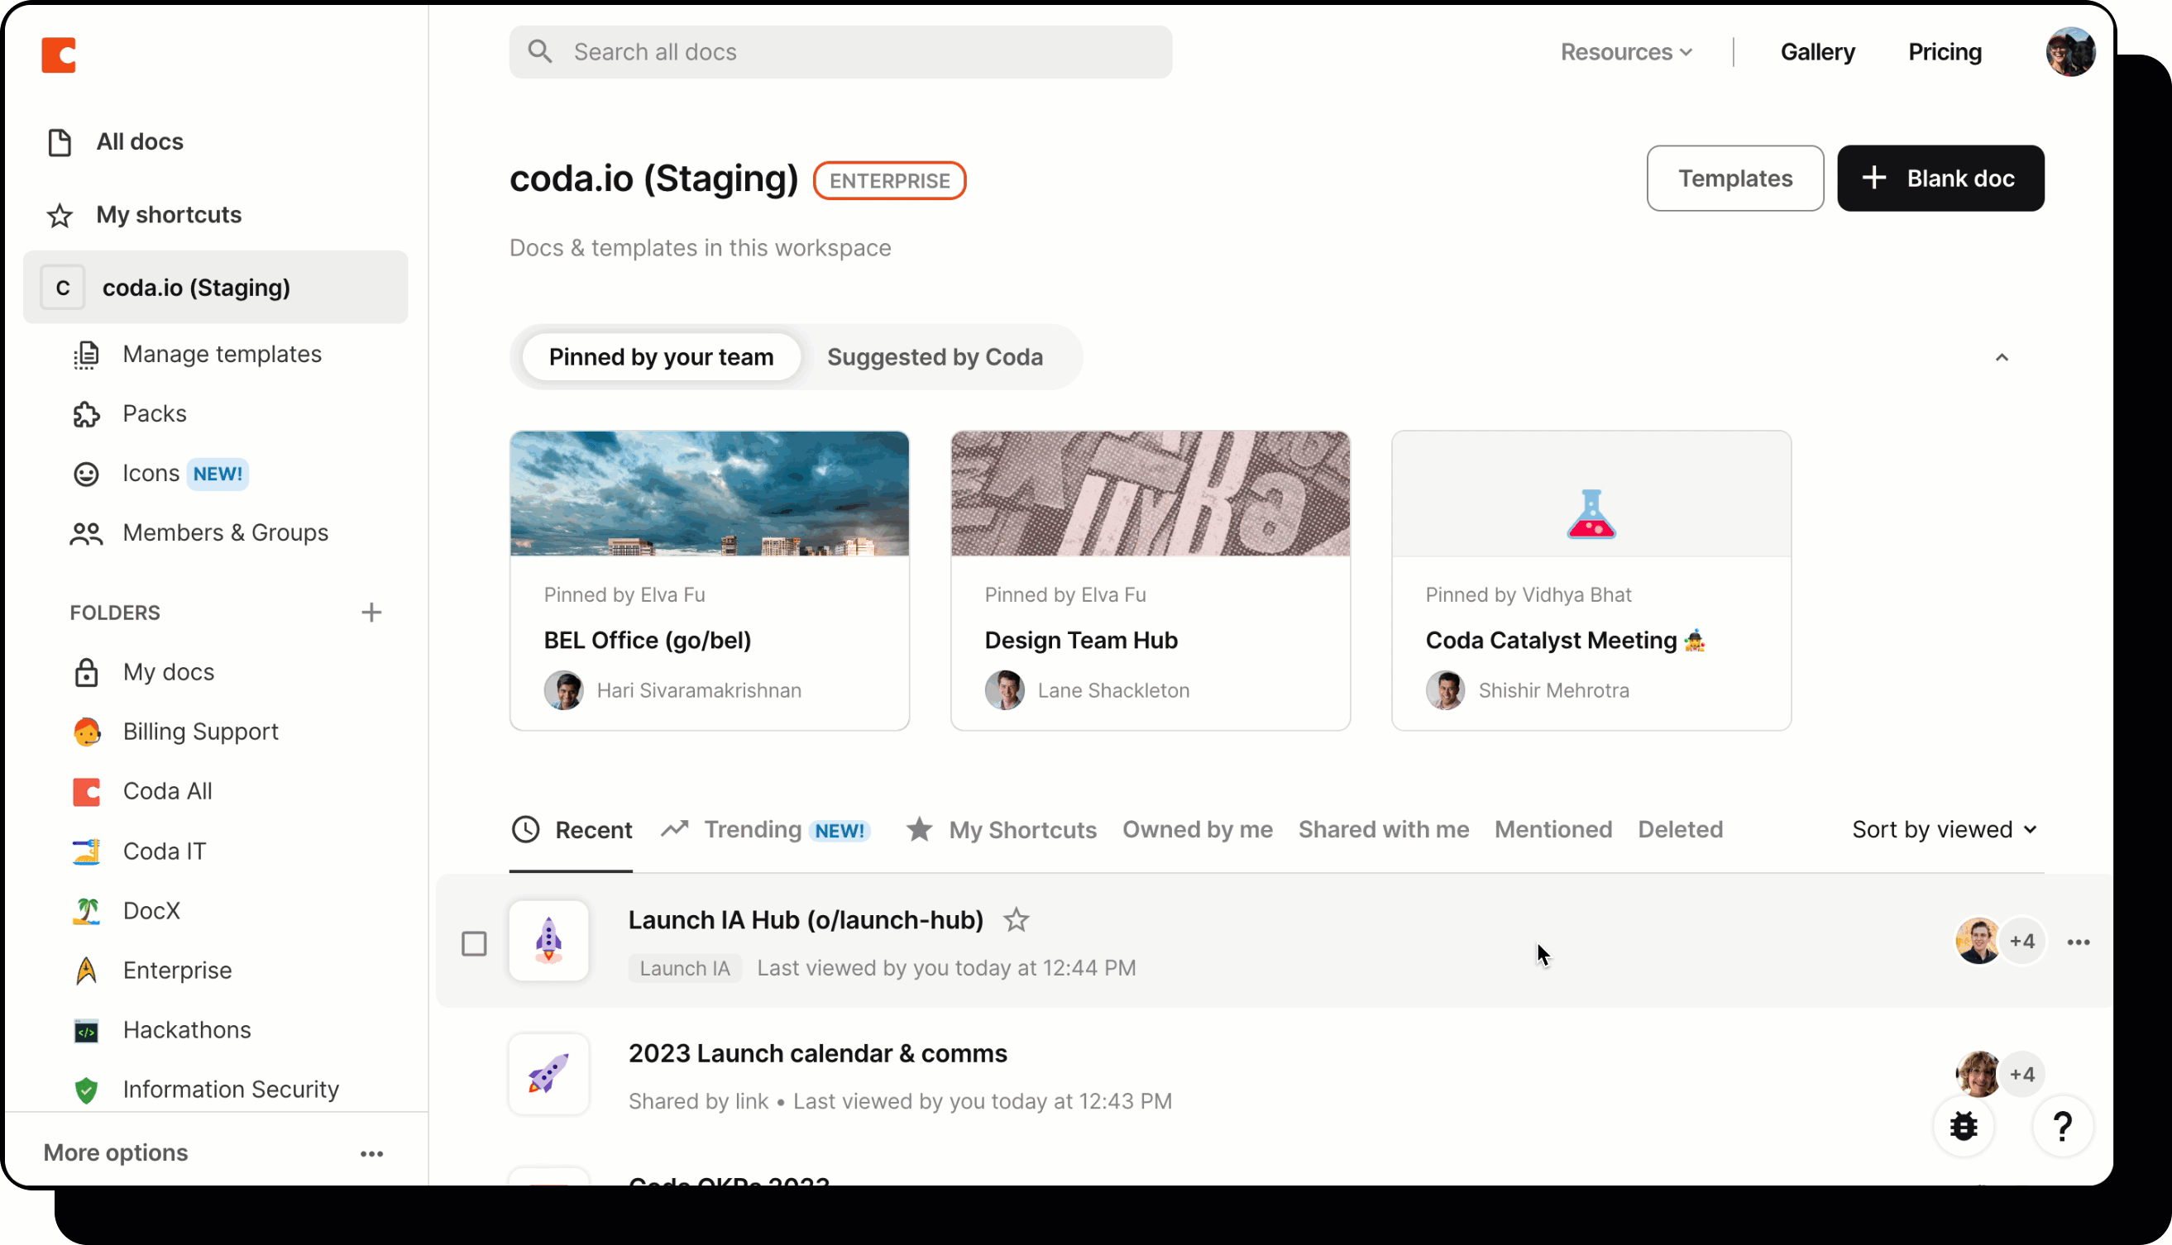This screenshot has width=2172, height=1245.
Task: Click the Recent clock icon tab
Action: [525, 828]
